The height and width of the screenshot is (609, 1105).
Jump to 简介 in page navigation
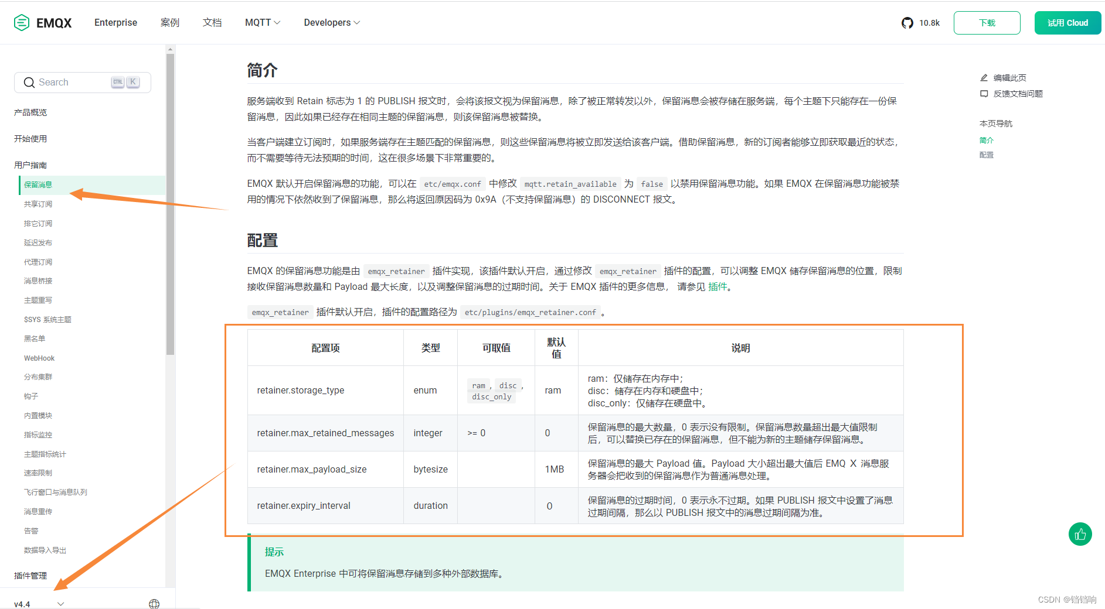click(987, 140)
